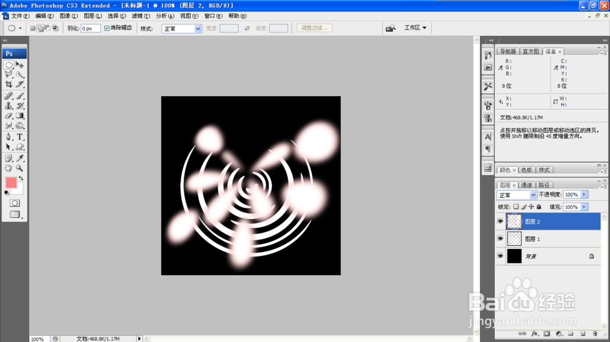Create a new layer group folder
610x342 pixels.
(x=570, y=333)
